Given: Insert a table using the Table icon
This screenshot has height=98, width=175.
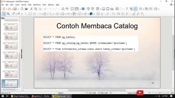Looking at the screenshot, I should [x=98, y=9].
